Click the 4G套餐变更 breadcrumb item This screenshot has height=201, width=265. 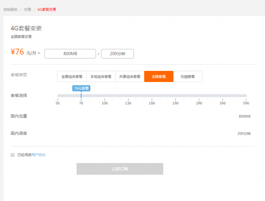(x=47, y=9)
